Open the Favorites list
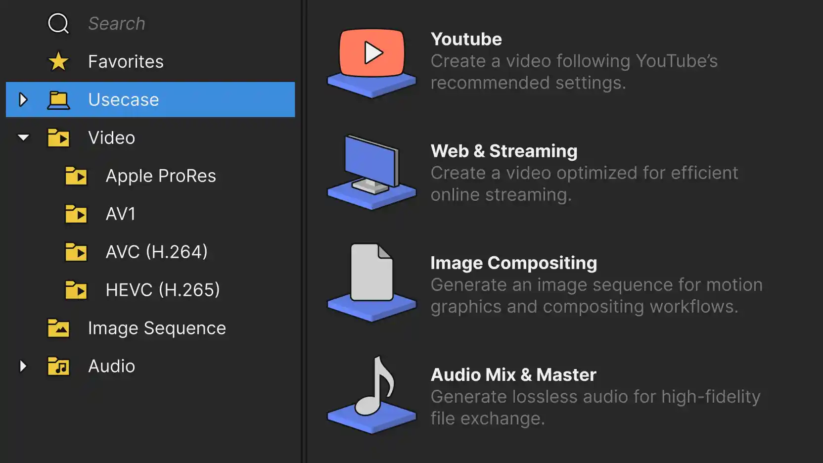The height and width of the screenshot is (463, 823). click(x=126, y=62)
